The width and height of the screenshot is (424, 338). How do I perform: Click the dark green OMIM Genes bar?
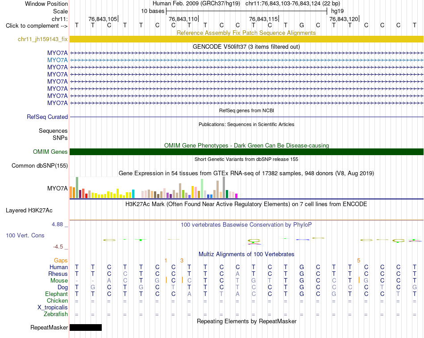pyautogui.click(x=246, y=152)
